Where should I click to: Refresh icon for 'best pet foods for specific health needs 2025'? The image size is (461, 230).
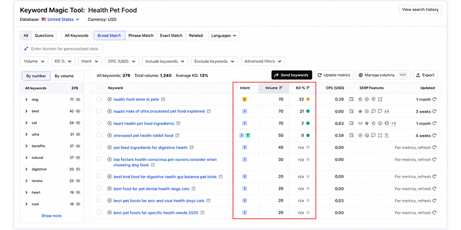click(x=434, y=213)
